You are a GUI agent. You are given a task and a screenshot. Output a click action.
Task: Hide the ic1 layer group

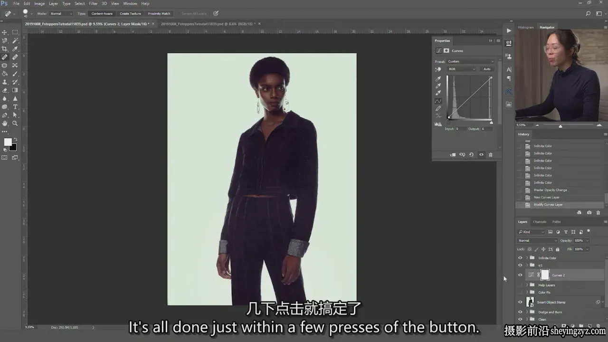tap(520, 265)
